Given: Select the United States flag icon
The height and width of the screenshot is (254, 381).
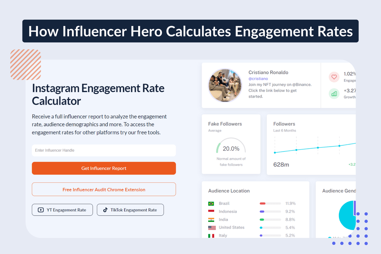Looking at the screenshot, I should pyautogui.click(x=210, y=227).
